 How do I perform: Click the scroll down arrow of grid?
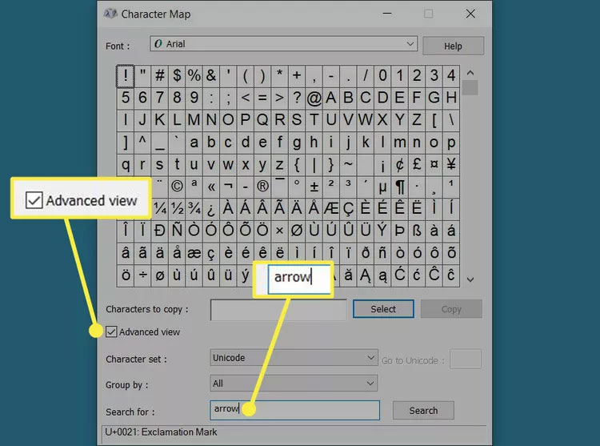[x=470, y=279]
